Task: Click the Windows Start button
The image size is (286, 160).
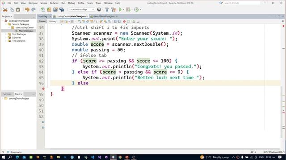Action: click(3, 157)
